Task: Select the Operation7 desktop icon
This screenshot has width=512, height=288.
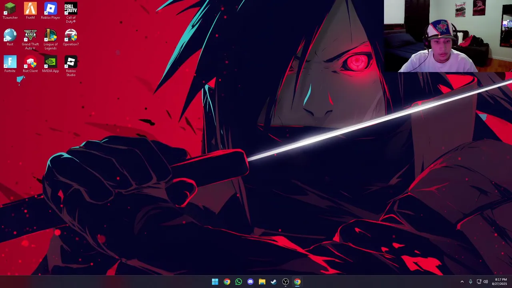Action: (x=71, y=38)
